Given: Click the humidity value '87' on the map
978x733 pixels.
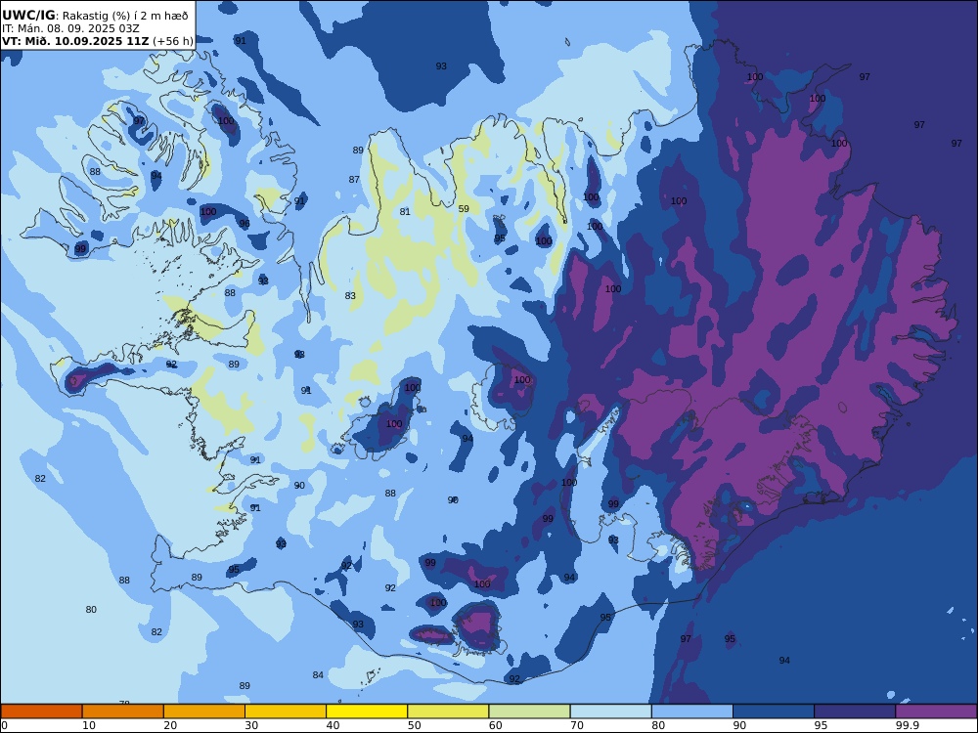Looking at the screenshot, I should [x=354, y=180].
